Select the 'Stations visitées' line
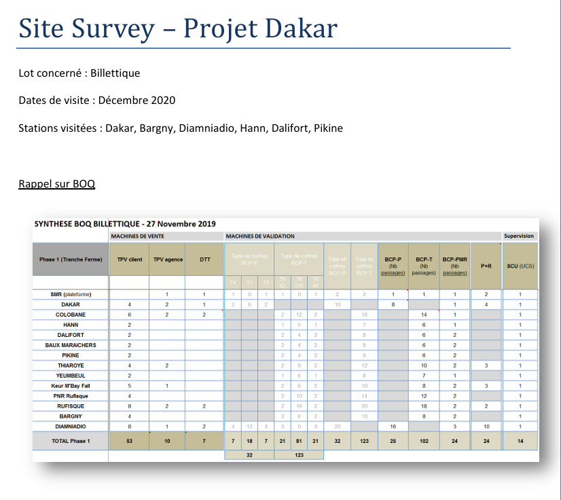 181,128
